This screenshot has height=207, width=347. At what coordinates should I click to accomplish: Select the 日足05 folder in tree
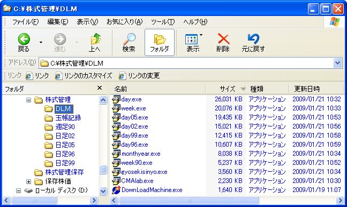(65, 145)
